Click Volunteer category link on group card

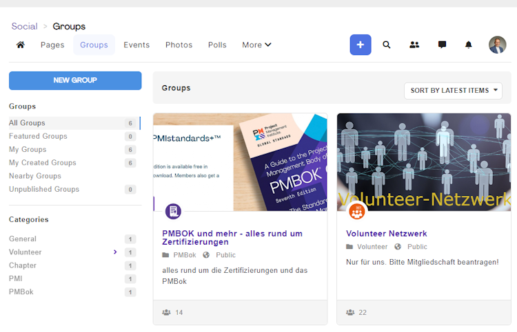(372, 247)
